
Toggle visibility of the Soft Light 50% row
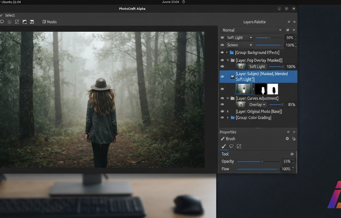(x=223, y=37)
